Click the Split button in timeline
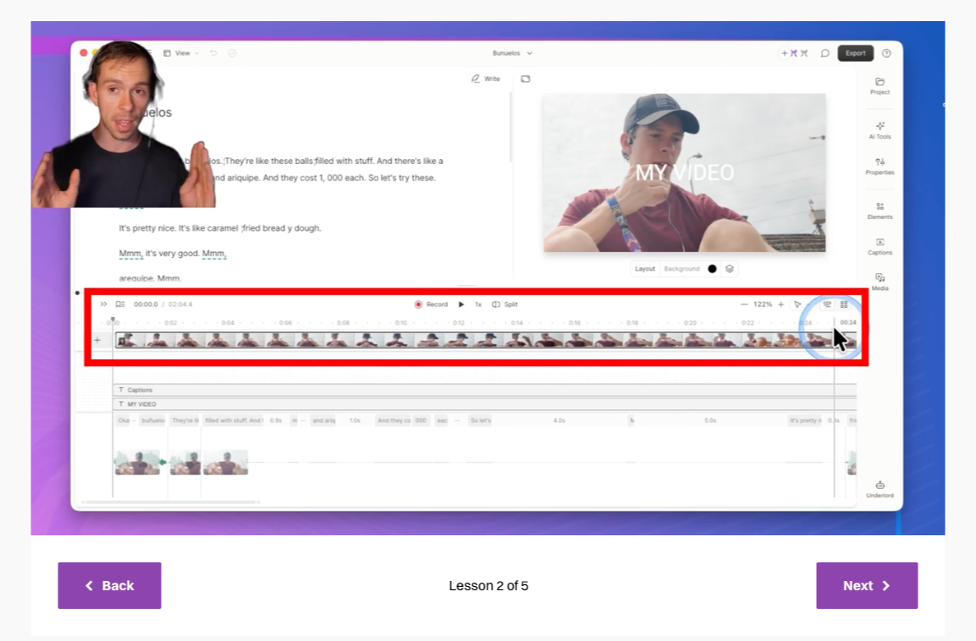Screen dimensions: 976x641 (505, 304)
